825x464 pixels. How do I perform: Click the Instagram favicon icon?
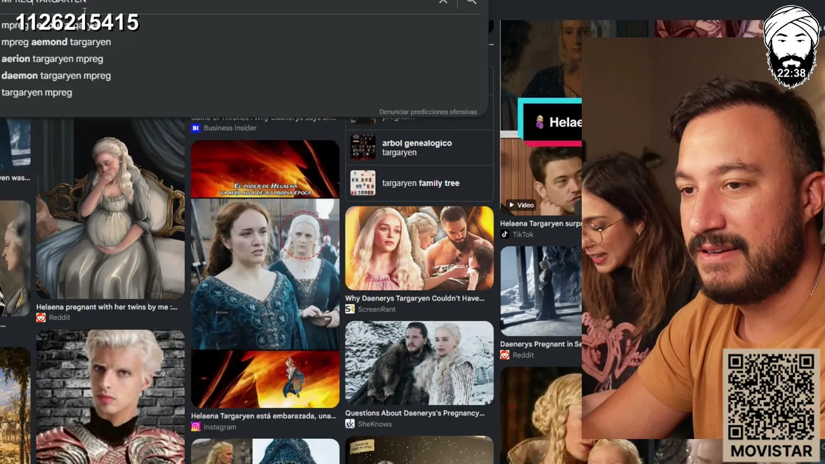point(196,427)
